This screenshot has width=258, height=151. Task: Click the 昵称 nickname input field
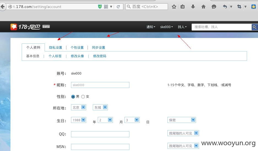100,85
